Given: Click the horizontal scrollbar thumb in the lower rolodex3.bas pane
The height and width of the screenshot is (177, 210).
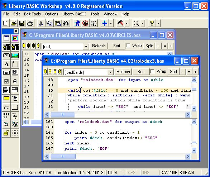Looking at the screenshot, I should click(63, 156).
